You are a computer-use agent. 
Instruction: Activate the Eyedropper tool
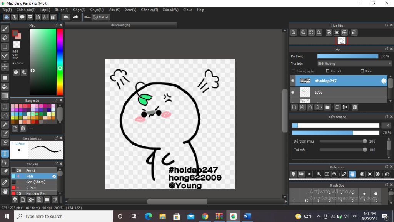5,182
